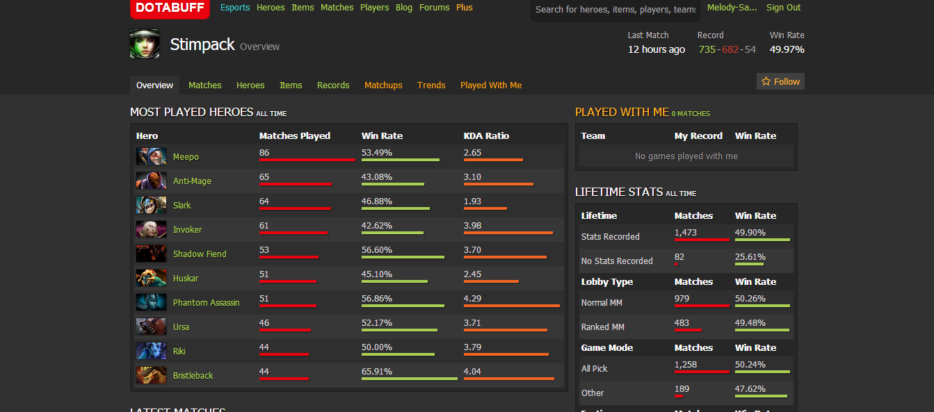The height and width of the screenshot is (412, 934).
Task: Follow the player with the star button
Action: [780, 81]
